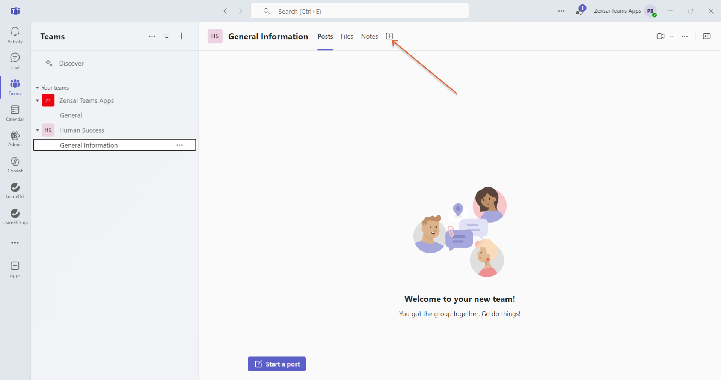
Task: Collapse the Zensai Teams Apps team
Action: coord(38,100)
